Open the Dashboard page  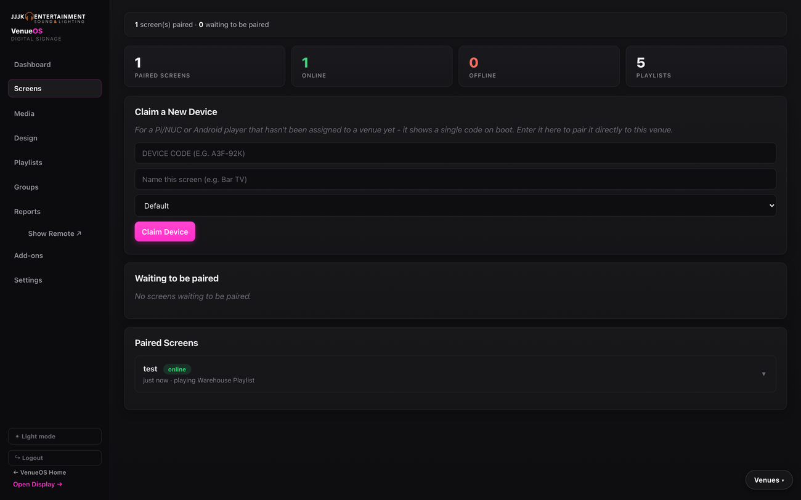[x=55, y=65]
